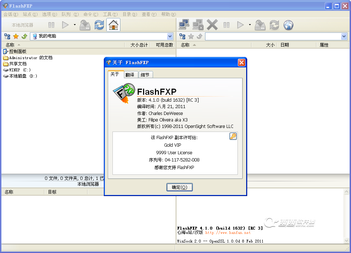
Task: Sort local pane by 名称 column
Action: tap(63, 45)
